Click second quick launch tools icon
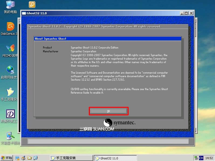The height and width of the screenshot is (161, 215). click(x=23, y=158)
